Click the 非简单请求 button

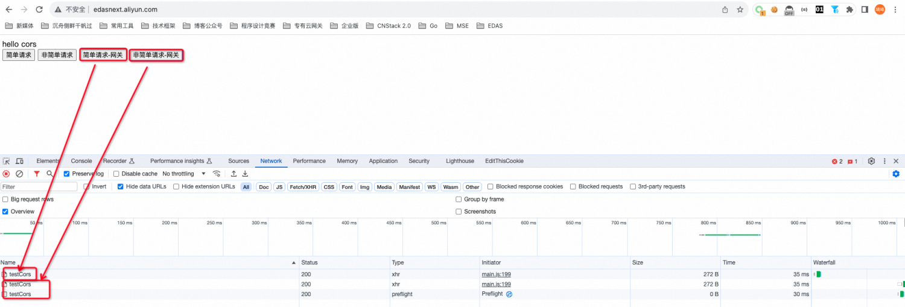57,55
